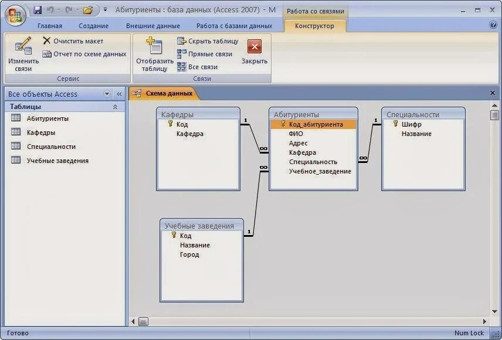Click the Абитуриенты table title in the schema
Screen dimensions: 502x340
313,114
